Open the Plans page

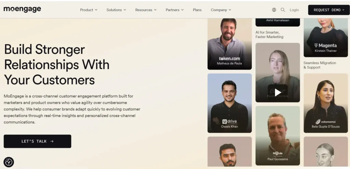197,10
